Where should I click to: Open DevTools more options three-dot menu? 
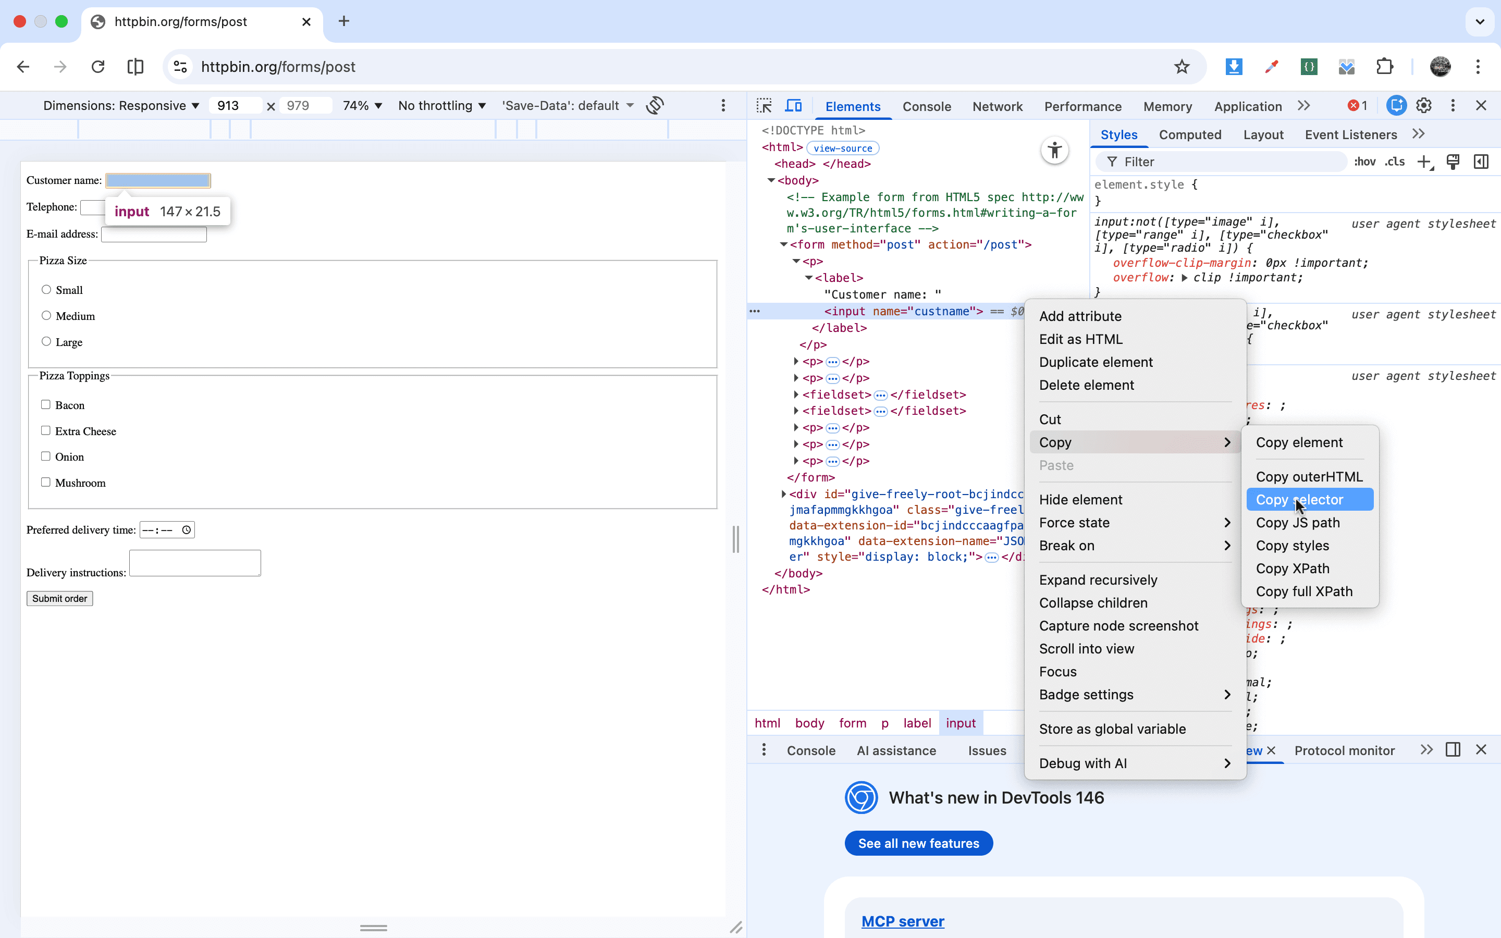tap(1452, 105)
